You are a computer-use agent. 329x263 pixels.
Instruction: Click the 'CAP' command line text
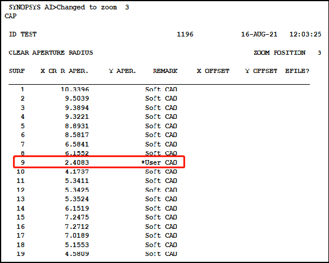tap(11, 16)
